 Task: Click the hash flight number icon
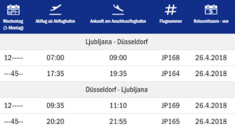171,10
